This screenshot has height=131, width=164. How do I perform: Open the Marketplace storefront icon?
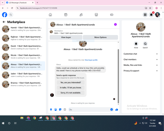[96, 15]
